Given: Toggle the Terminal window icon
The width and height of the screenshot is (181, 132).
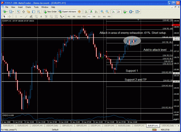Looking at the screenshot, I should click(x=34, y=12).
